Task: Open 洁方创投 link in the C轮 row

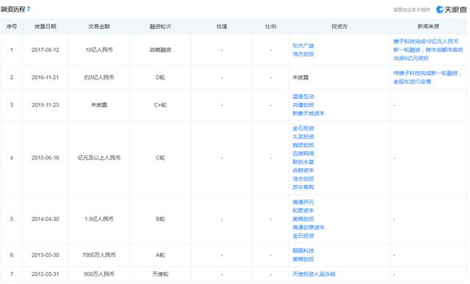Action: click(303, 178)
